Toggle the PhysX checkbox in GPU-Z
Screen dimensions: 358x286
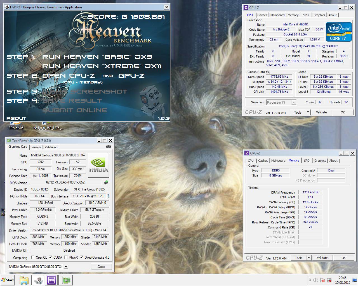[x=66, y=257]
